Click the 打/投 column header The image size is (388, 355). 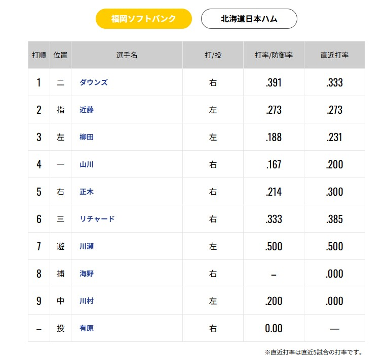(x=213, y=55)
